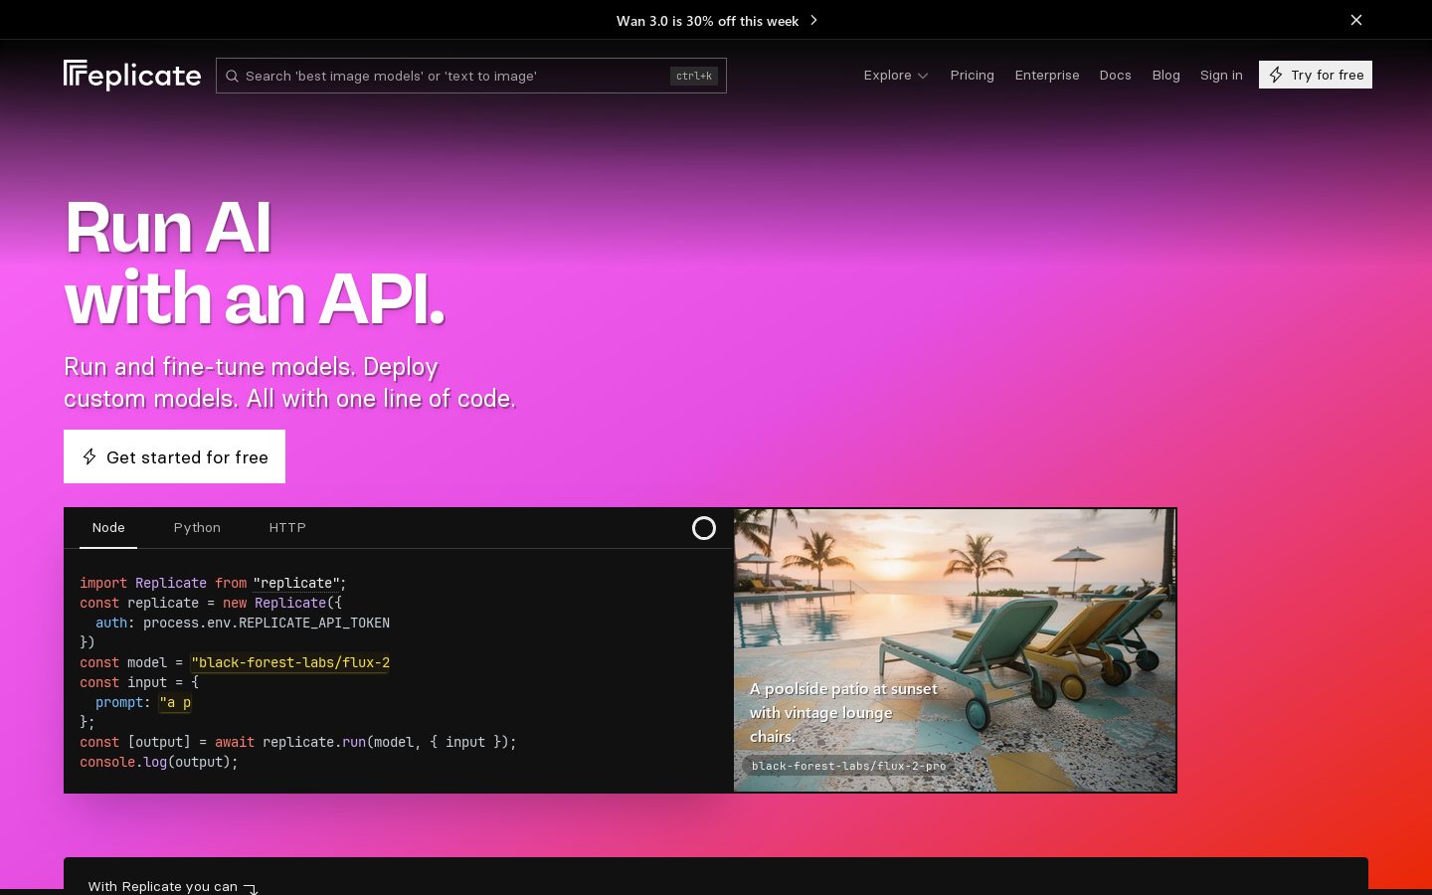Expand the Explore dropdown menu
Screen dimensions: 1432x895
pyautogui.click(x=896, y=75)
